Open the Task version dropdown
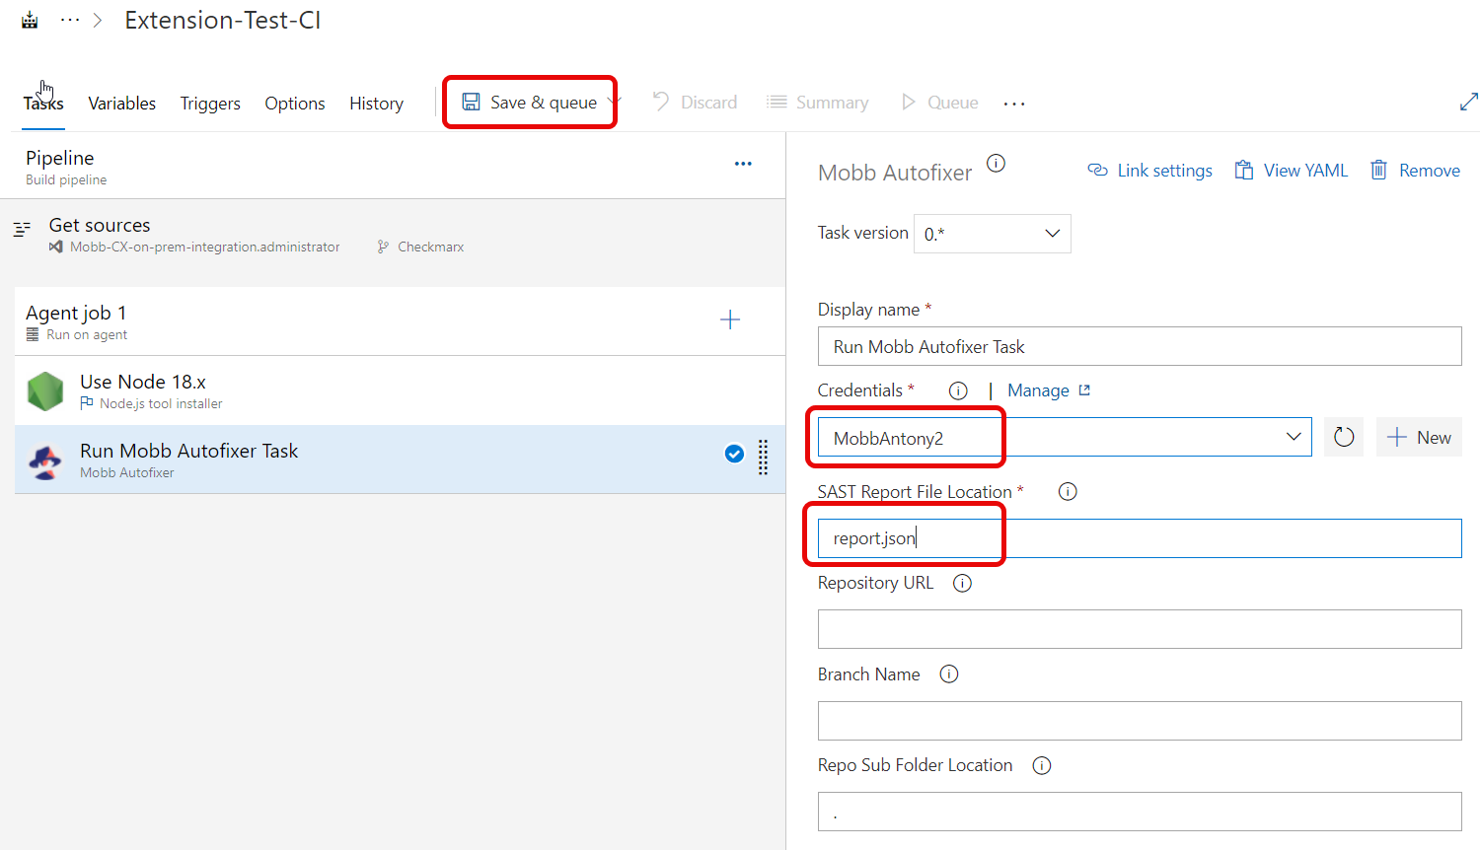Viewport: 1480px width, 850px height. pyautogui.click(x=992, y=234)
